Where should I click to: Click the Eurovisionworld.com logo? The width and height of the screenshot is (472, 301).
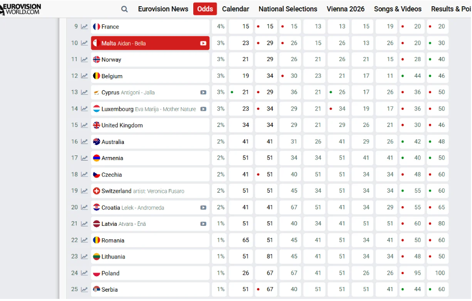coord(21,9)
